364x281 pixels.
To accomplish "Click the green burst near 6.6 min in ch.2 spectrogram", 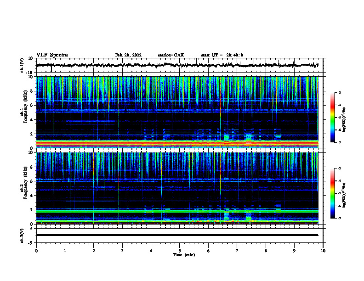I will click(226, 214).
